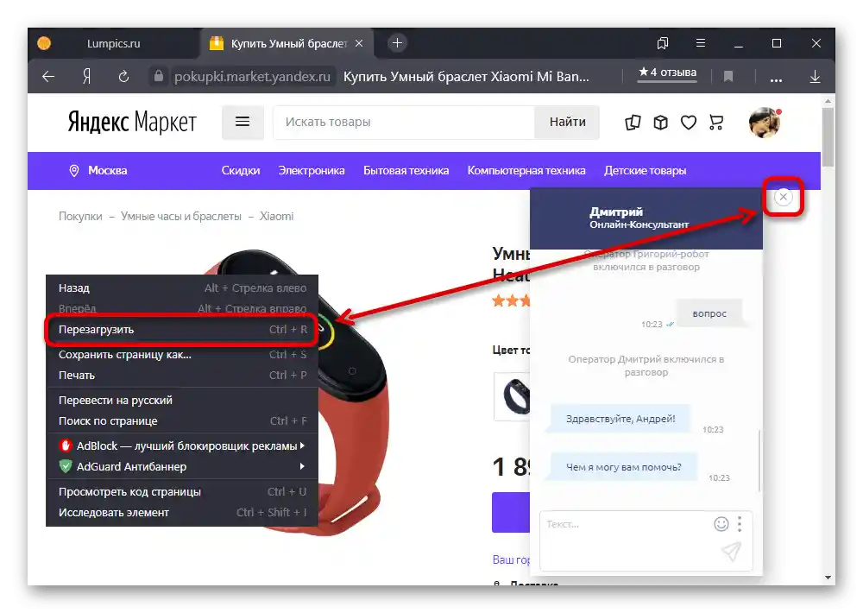Choose Назад in the context menu
863x613 pixels.
[182, 288]
